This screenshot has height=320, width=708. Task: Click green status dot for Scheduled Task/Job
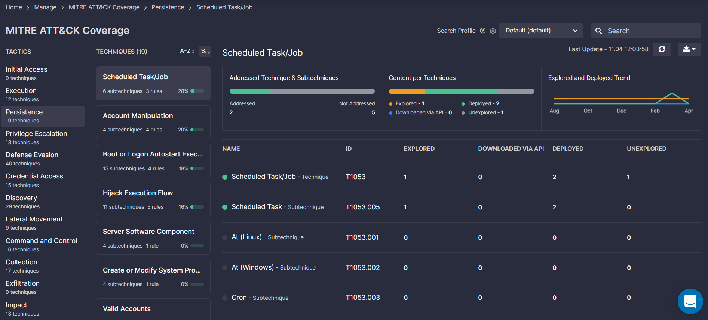pos(225,177)
